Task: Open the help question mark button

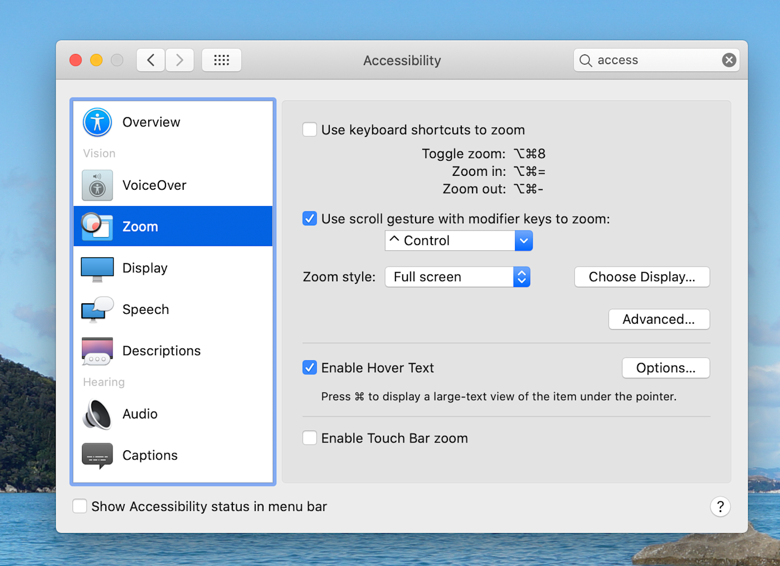Action: point(720,506)
